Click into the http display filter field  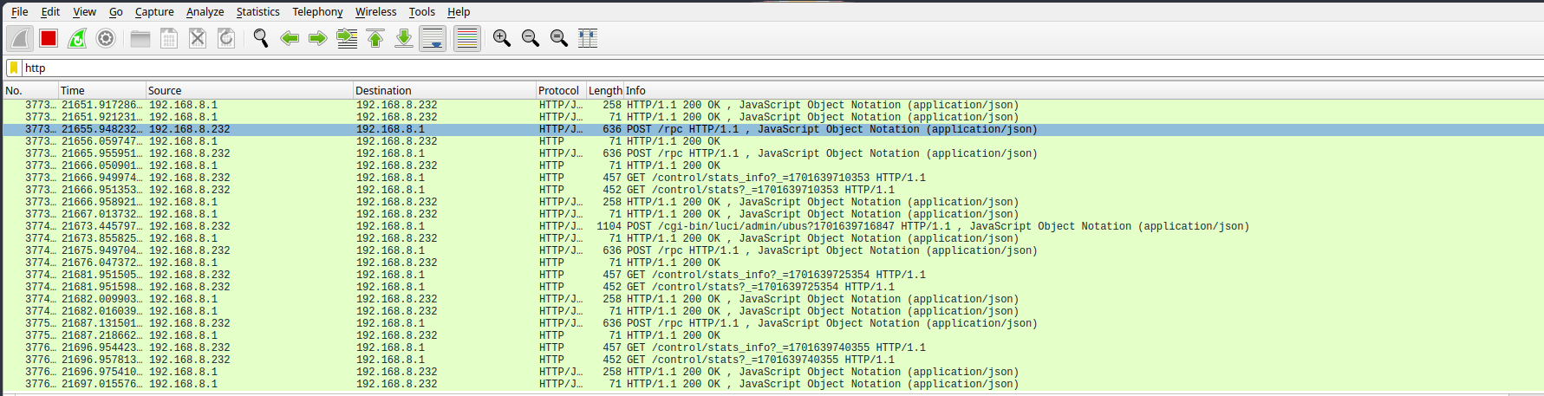(694, 68)
